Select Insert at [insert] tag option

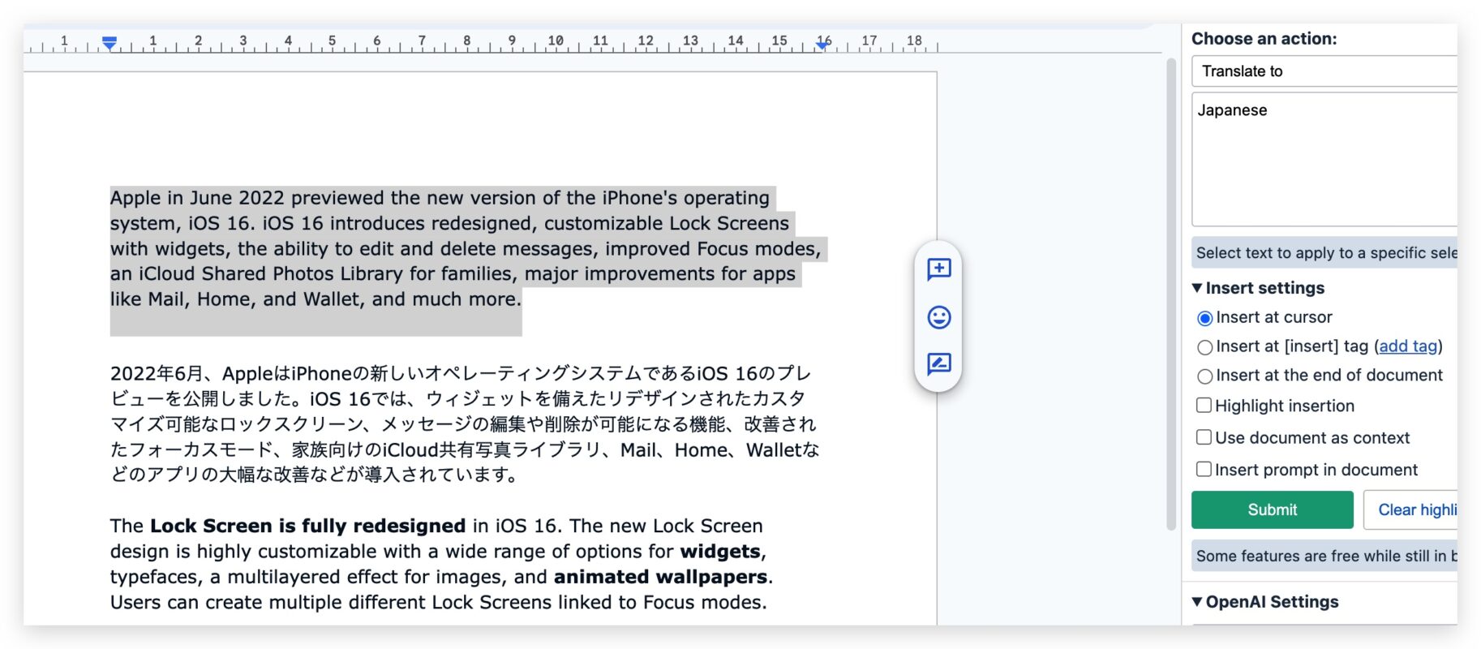(1205, 347)
